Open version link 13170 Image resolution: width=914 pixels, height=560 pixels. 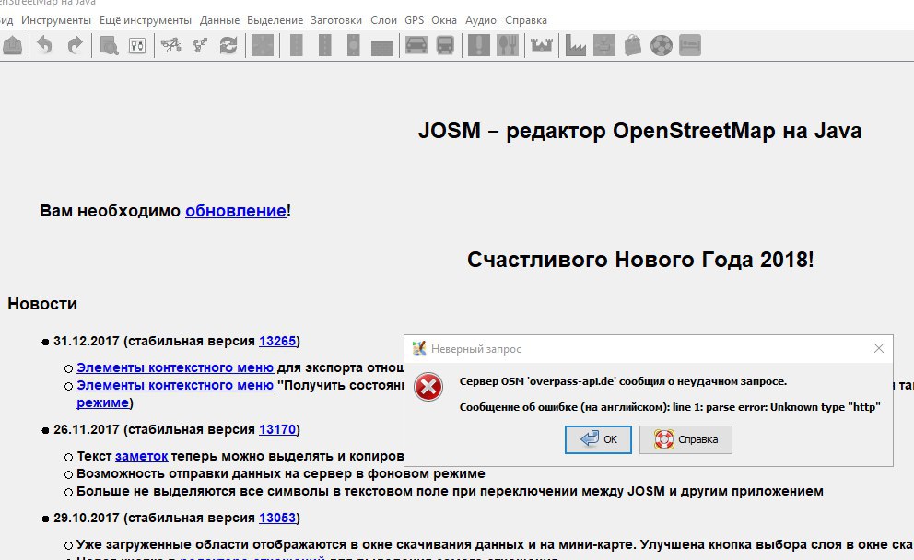(277, 429)
